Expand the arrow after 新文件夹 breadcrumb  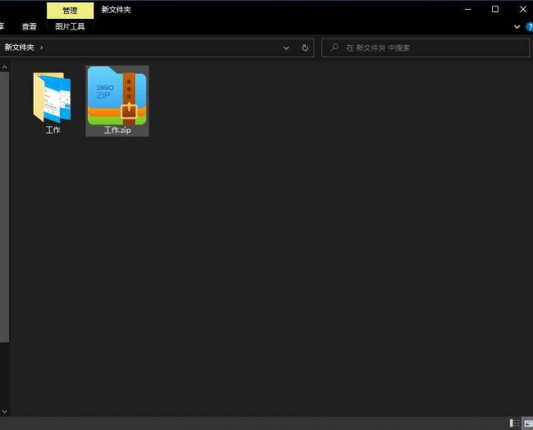click(42, 48)
